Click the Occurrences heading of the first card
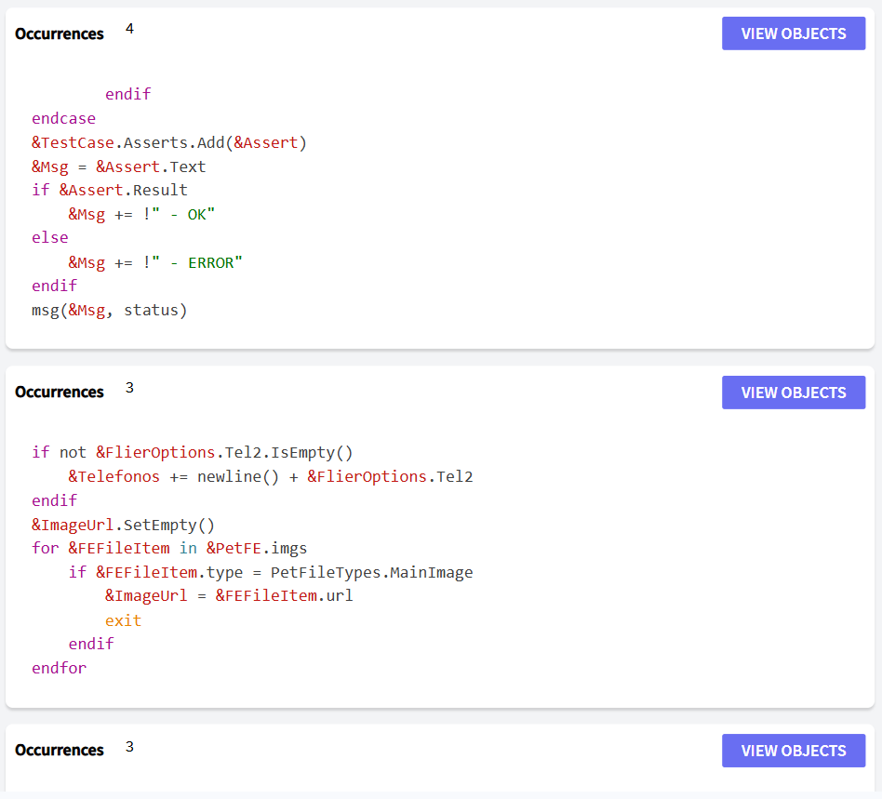The height and width of the screenshot is (799, 882). point(59,33)
